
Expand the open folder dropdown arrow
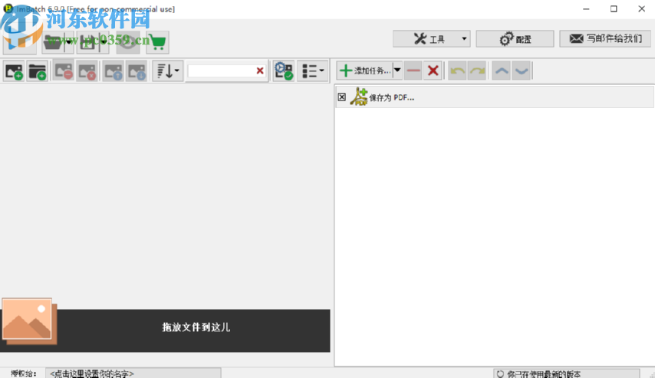click(x=69, y=42)
